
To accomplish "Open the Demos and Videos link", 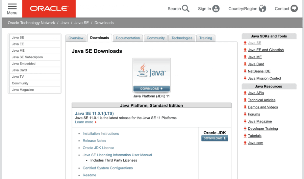I will [263, 107].
